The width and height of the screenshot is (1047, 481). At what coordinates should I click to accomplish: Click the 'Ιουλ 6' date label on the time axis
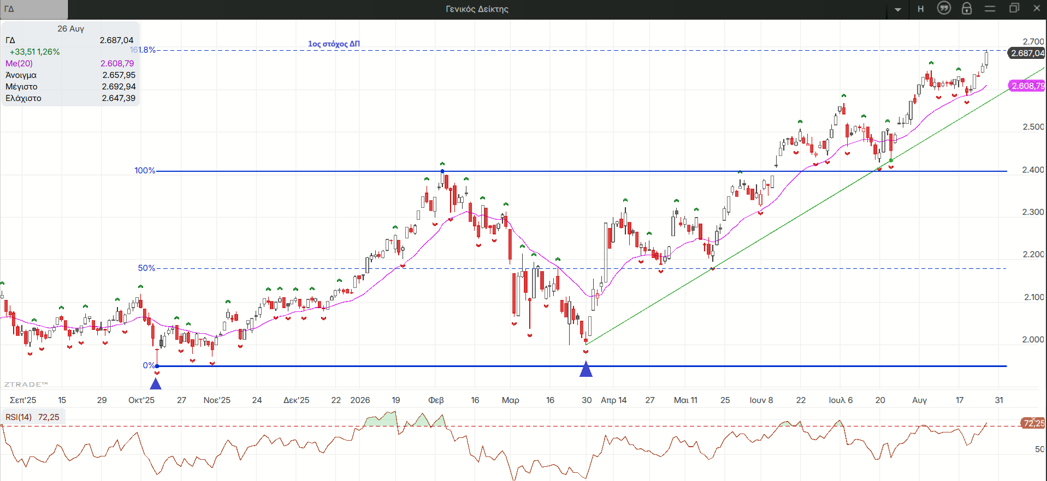pos(841,400)
